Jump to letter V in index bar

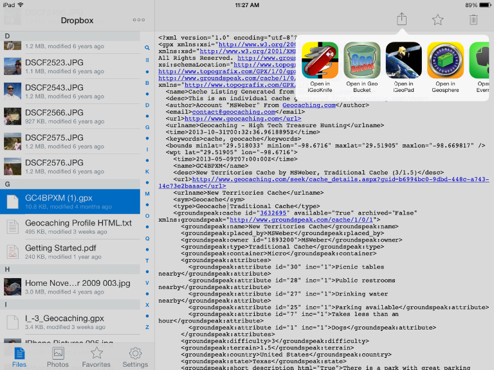click(x=147, y=283)
